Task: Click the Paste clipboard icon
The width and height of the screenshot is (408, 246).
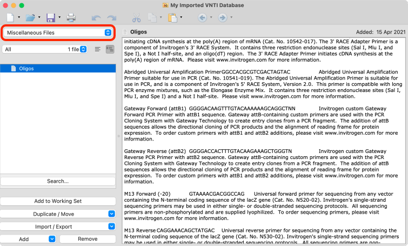Action: pyautogui.click(x=172, y=18)
